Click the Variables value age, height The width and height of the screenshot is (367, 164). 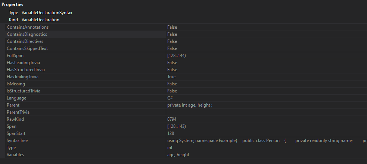178,155
